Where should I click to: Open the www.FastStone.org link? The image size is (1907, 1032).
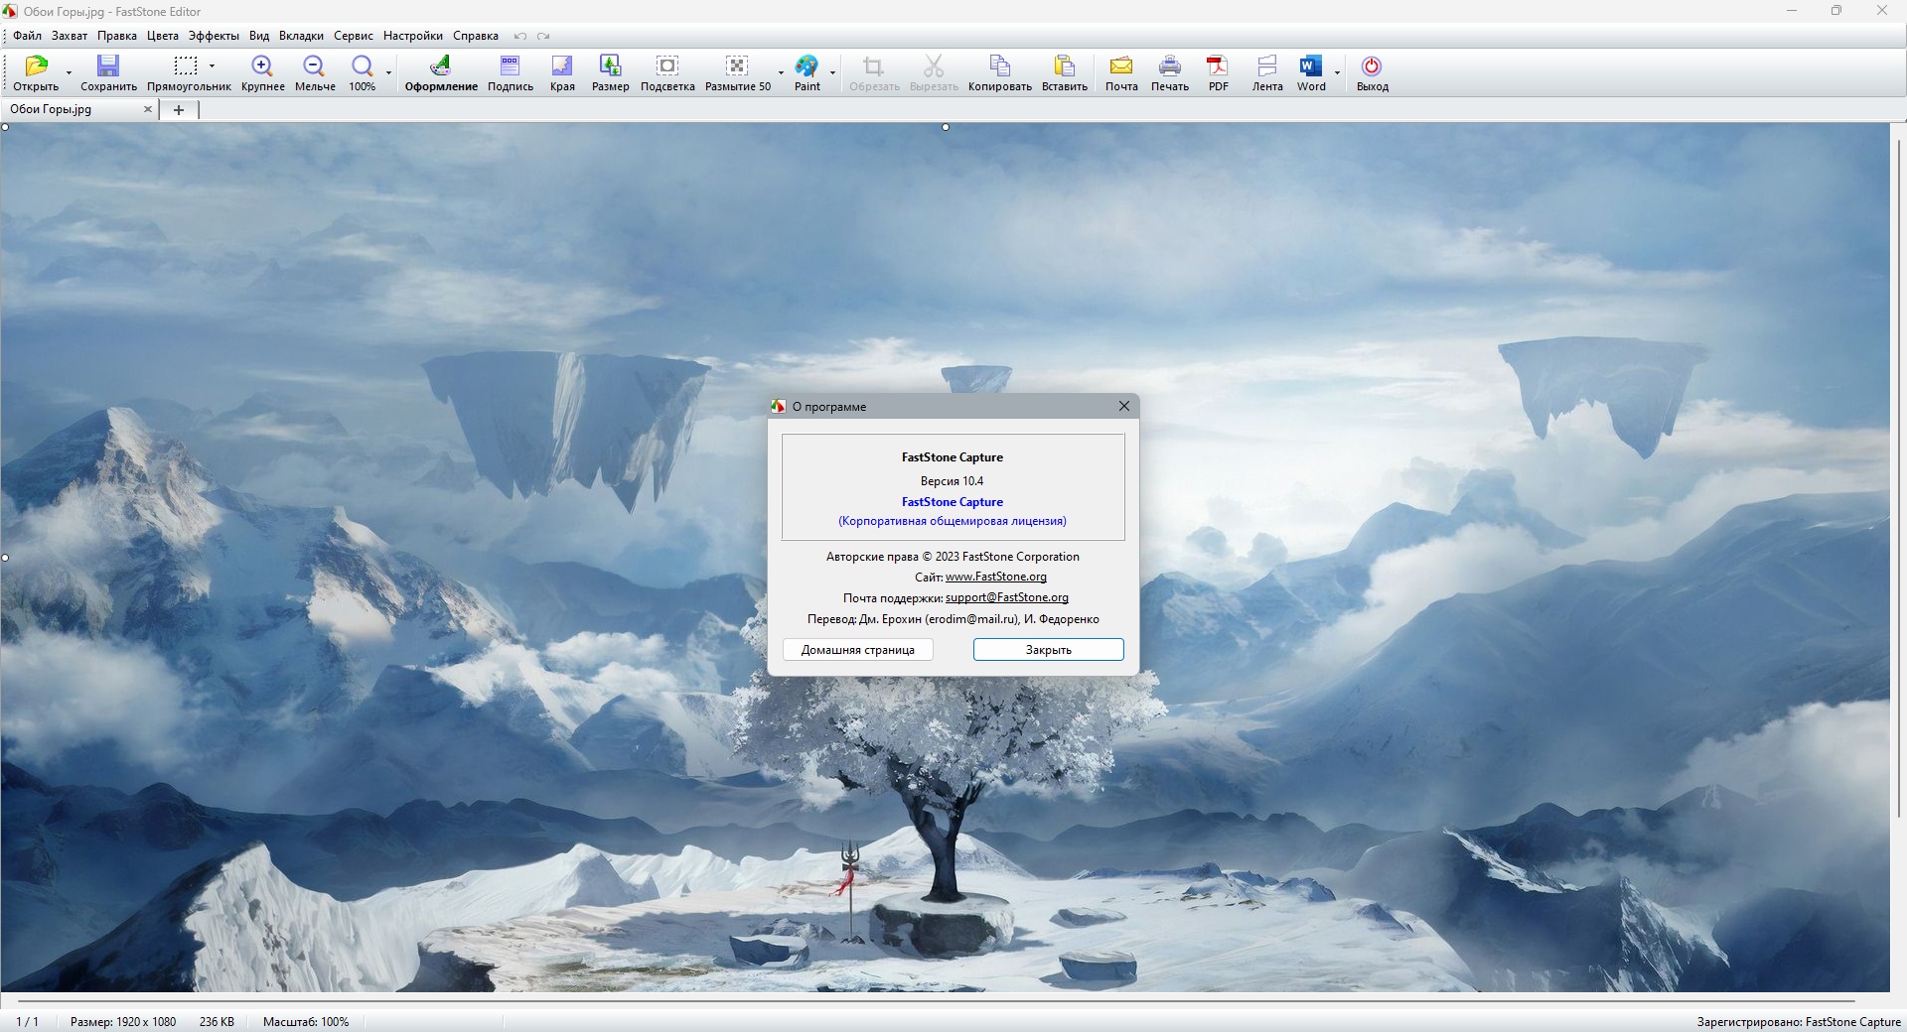pos(996,577)
